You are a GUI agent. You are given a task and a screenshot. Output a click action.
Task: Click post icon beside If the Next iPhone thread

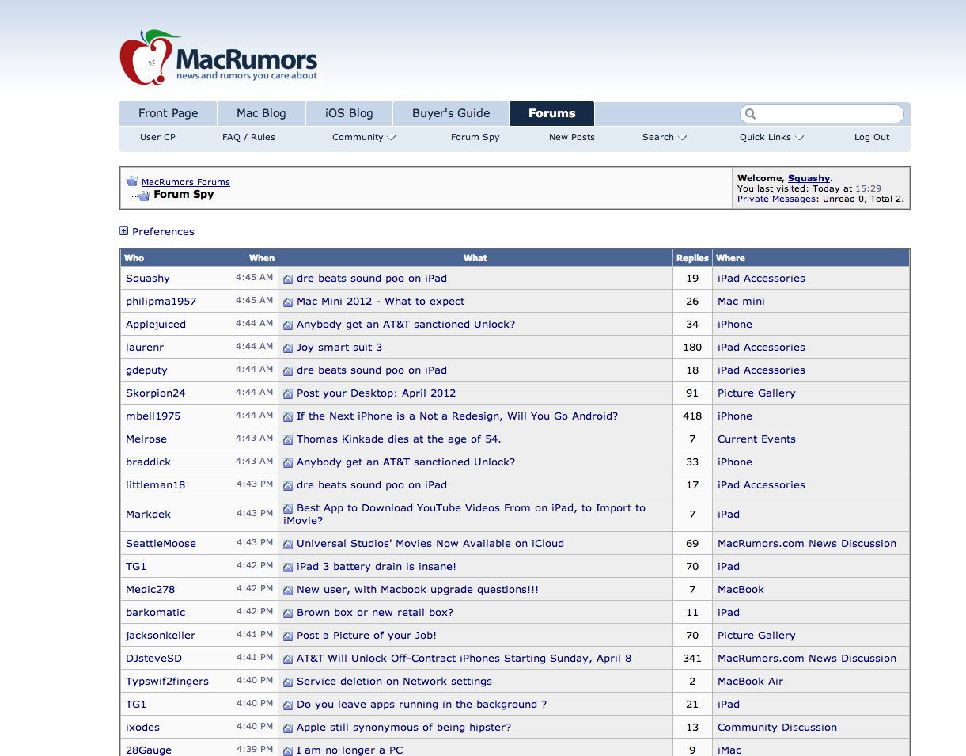pos(288,416)
